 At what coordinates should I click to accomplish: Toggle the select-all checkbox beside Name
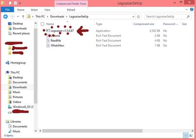(42, 24)
